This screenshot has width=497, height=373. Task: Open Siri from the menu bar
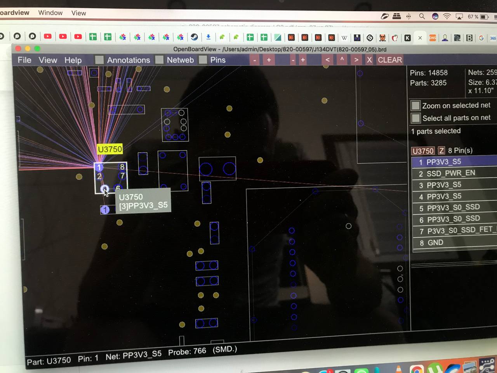(x=435, y=16)
